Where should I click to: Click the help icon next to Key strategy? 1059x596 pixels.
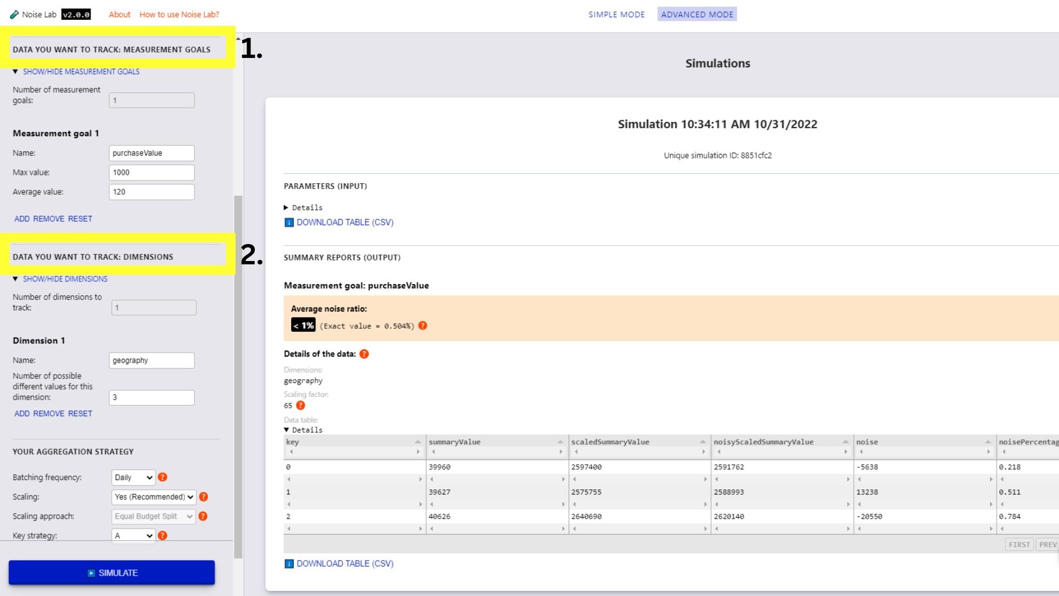[162, 535]
